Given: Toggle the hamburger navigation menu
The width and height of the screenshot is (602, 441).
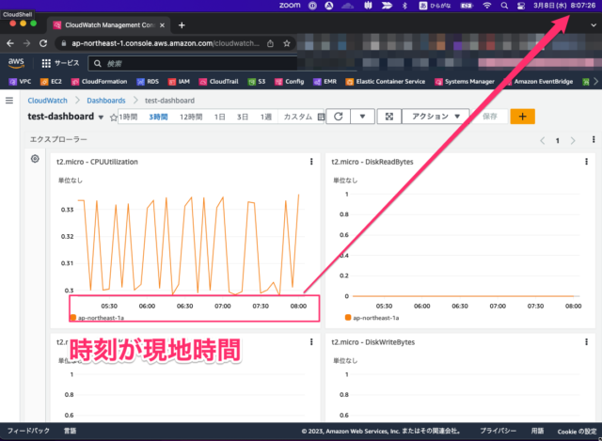Looking at the screenshot, I should (x=9, y=101).
